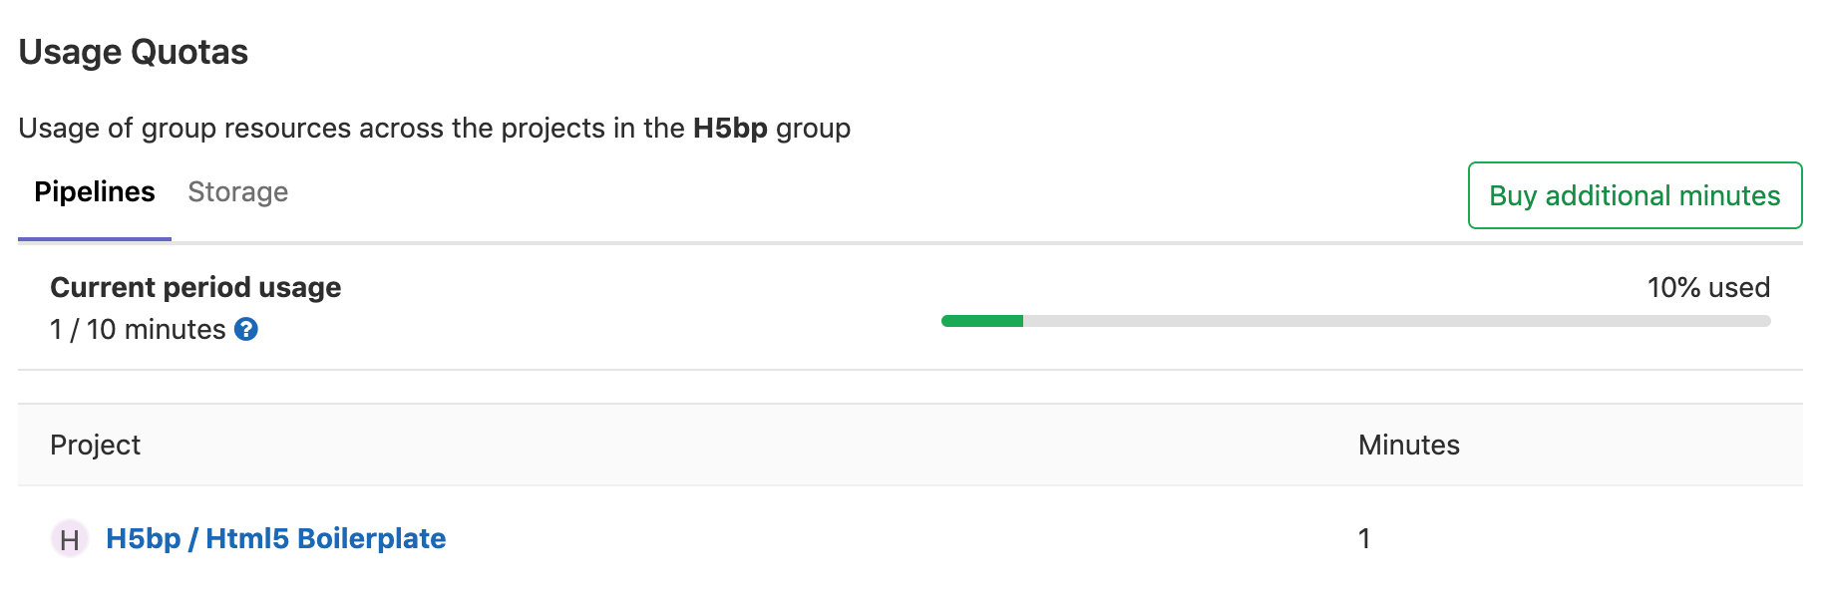The height and width of the screenshot is (608, 1825).
Task: Click the Minutes column header
Action: pyautogui.click(x=1408, y=446)
